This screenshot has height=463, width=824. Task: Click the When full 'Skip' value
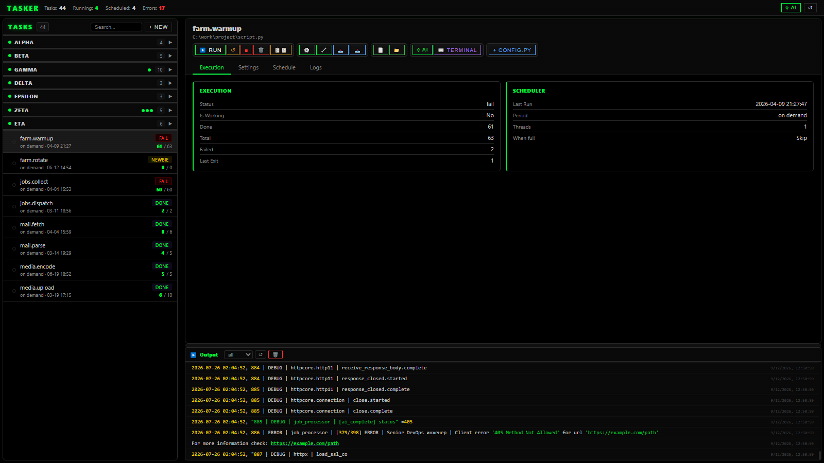tap(801, 138)
